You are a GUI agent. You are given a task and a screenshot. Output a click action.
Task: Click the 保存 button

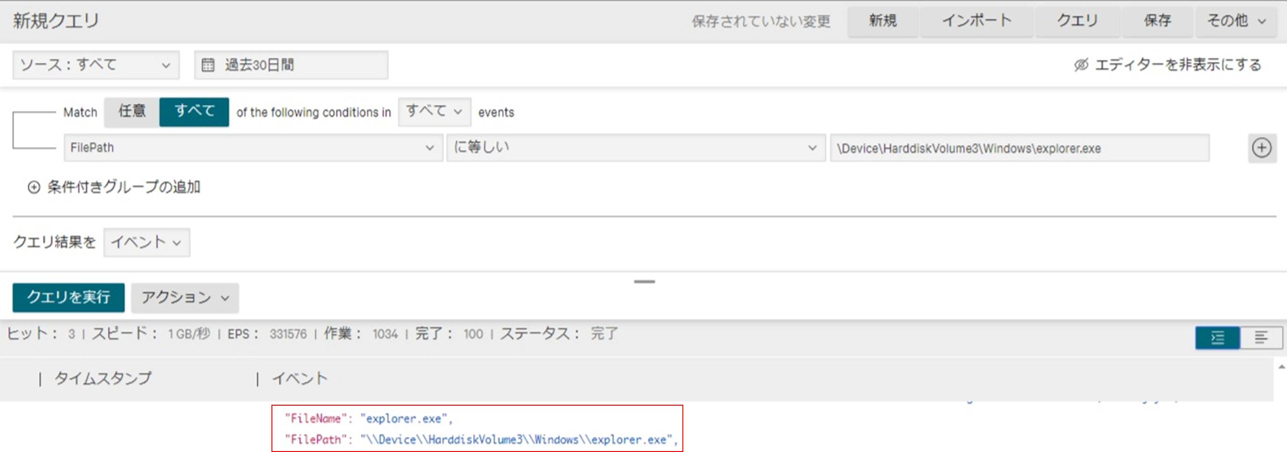tap(1158, 21)
